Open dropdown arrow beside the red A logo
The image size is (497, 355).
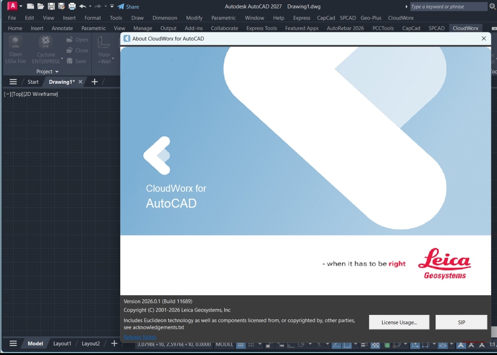pyautogui.click(x=21, y=6)
